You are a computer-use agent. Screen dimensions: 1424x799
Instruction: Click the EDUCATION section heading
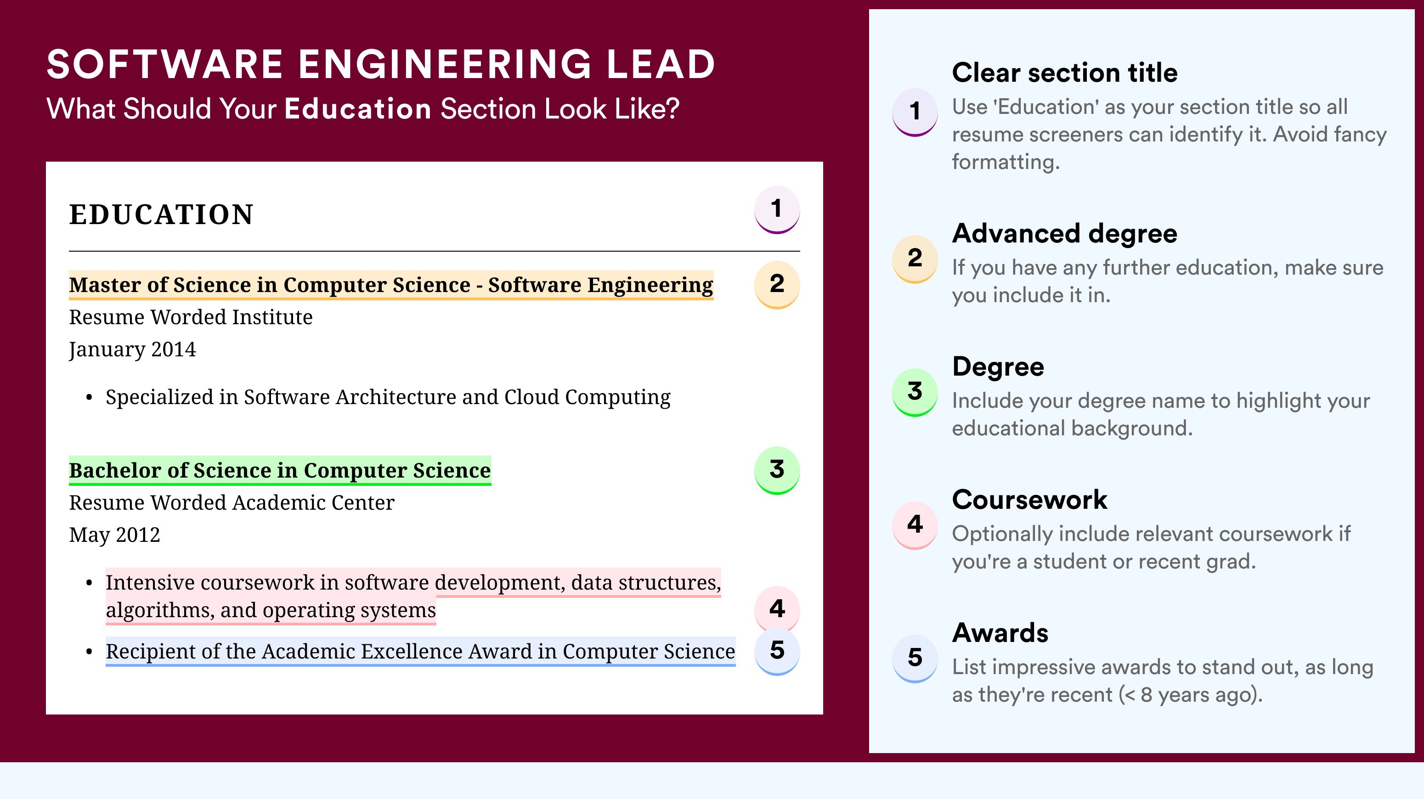pyautogui.click(x=161, y=214)
